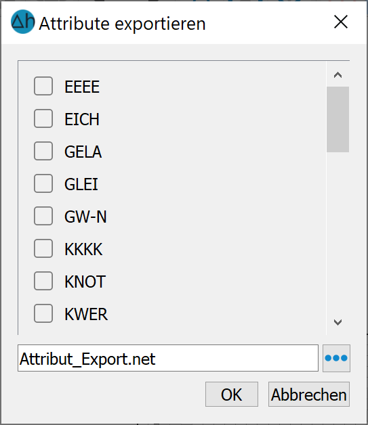
Task: Enable the EEEE checkbox
Action: [43, 86]
